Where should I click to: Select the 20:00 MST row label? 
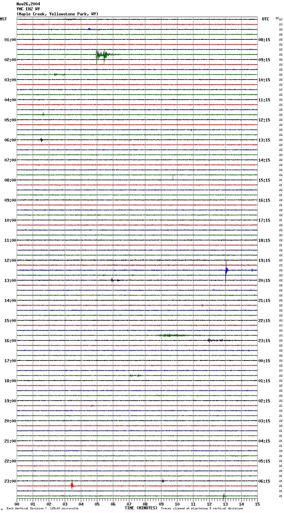click(10, 421)
